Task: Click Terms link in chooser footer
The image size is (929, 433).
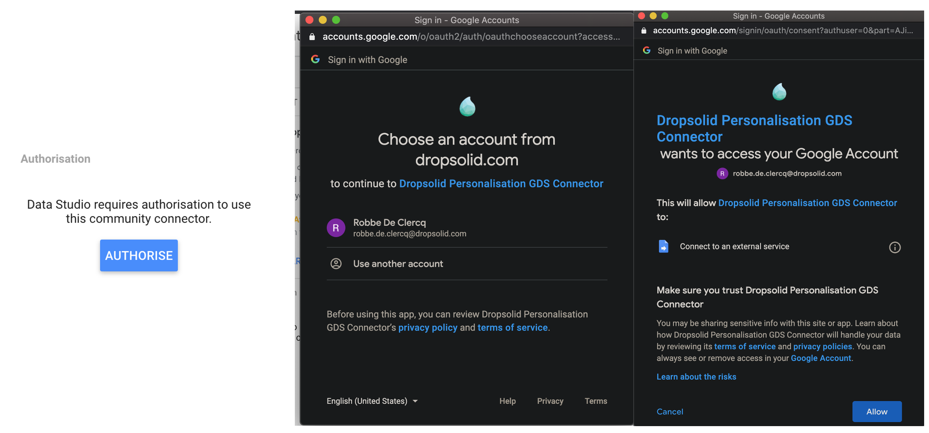Action: 596,401
